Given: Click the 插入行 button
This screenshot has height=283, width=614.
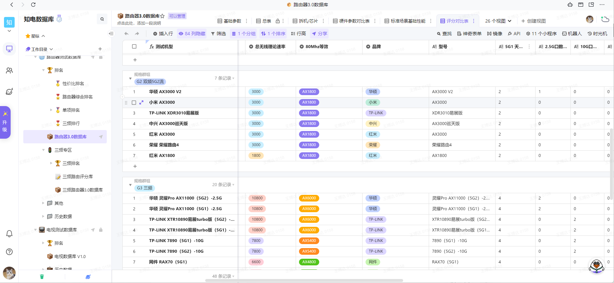Looking at the screenshot, I should [163, 34].
